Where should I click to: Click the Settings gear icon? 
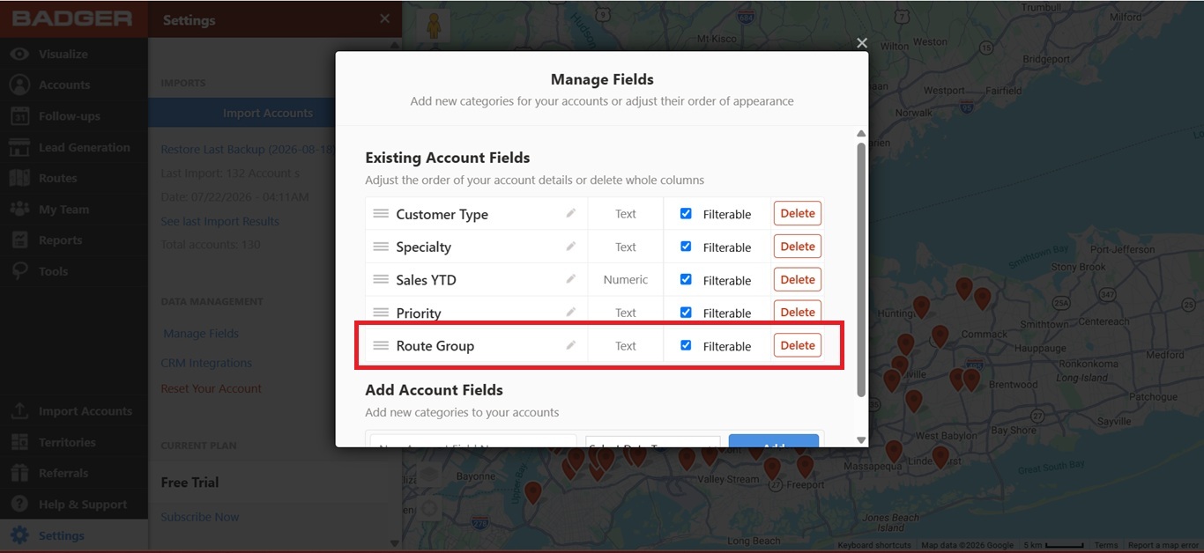pos(19,535)
